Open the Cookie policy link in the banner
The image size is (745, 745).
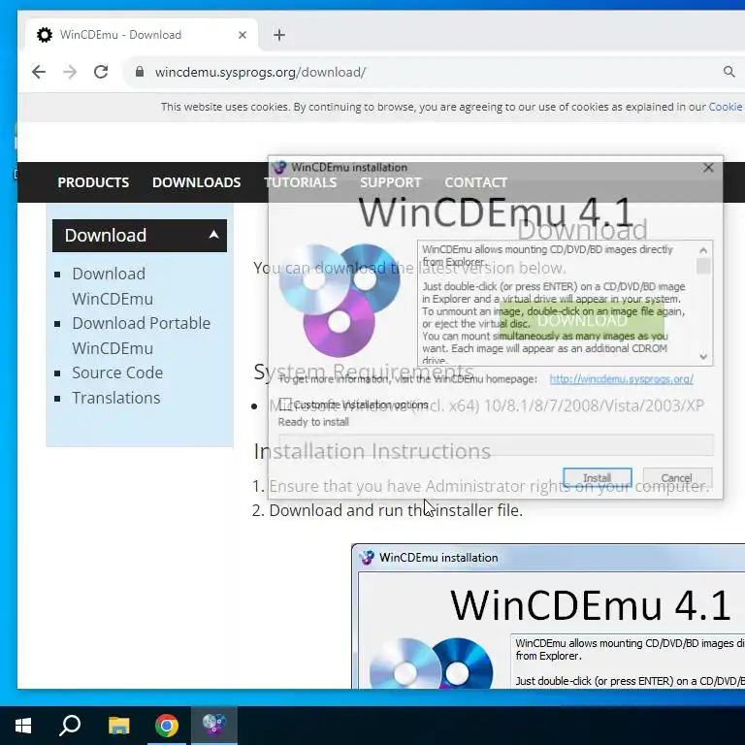tap(726, 107)
